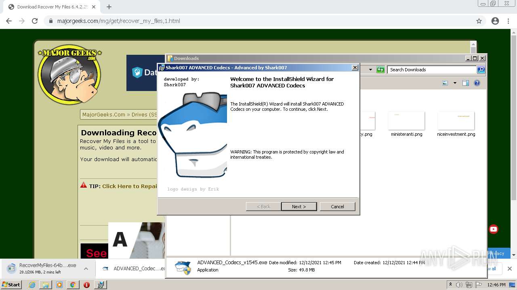Reload the MajorGeeks page
Screen dimensions: 517x290
(35, 21)
